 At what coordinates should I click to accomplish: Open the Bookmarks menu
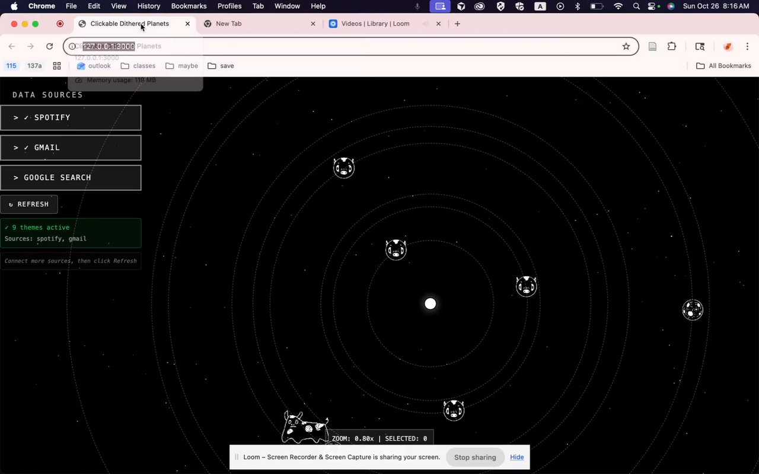[189, 6]
